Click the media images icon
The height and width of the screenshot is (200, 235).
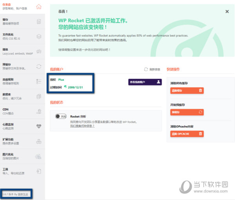pos(39,52)
